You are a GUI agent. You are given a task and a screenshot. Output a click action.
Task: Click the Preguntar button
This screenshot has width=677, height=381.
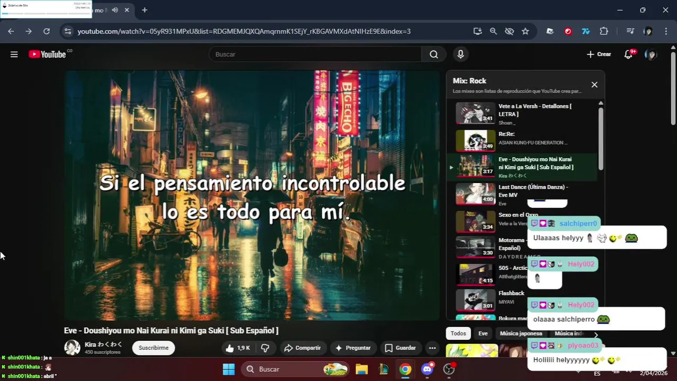pos(353,348)
